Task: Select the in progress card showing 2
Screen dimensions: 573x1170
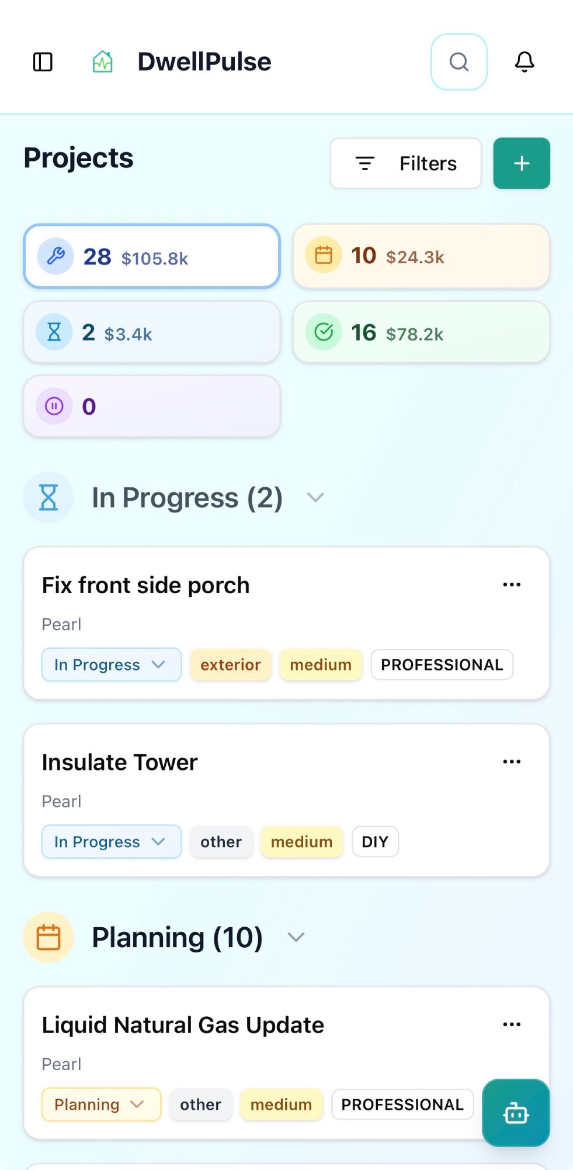Action: (152, 332)
